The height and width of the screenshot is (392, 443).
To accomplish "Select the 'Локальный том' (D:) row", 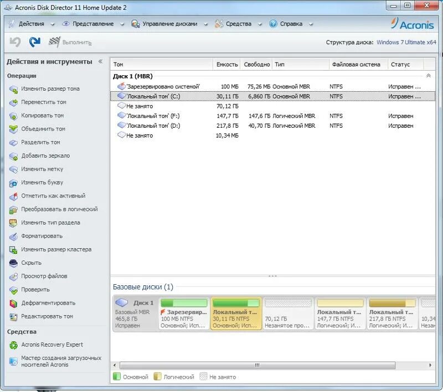I will coord(272,126).
